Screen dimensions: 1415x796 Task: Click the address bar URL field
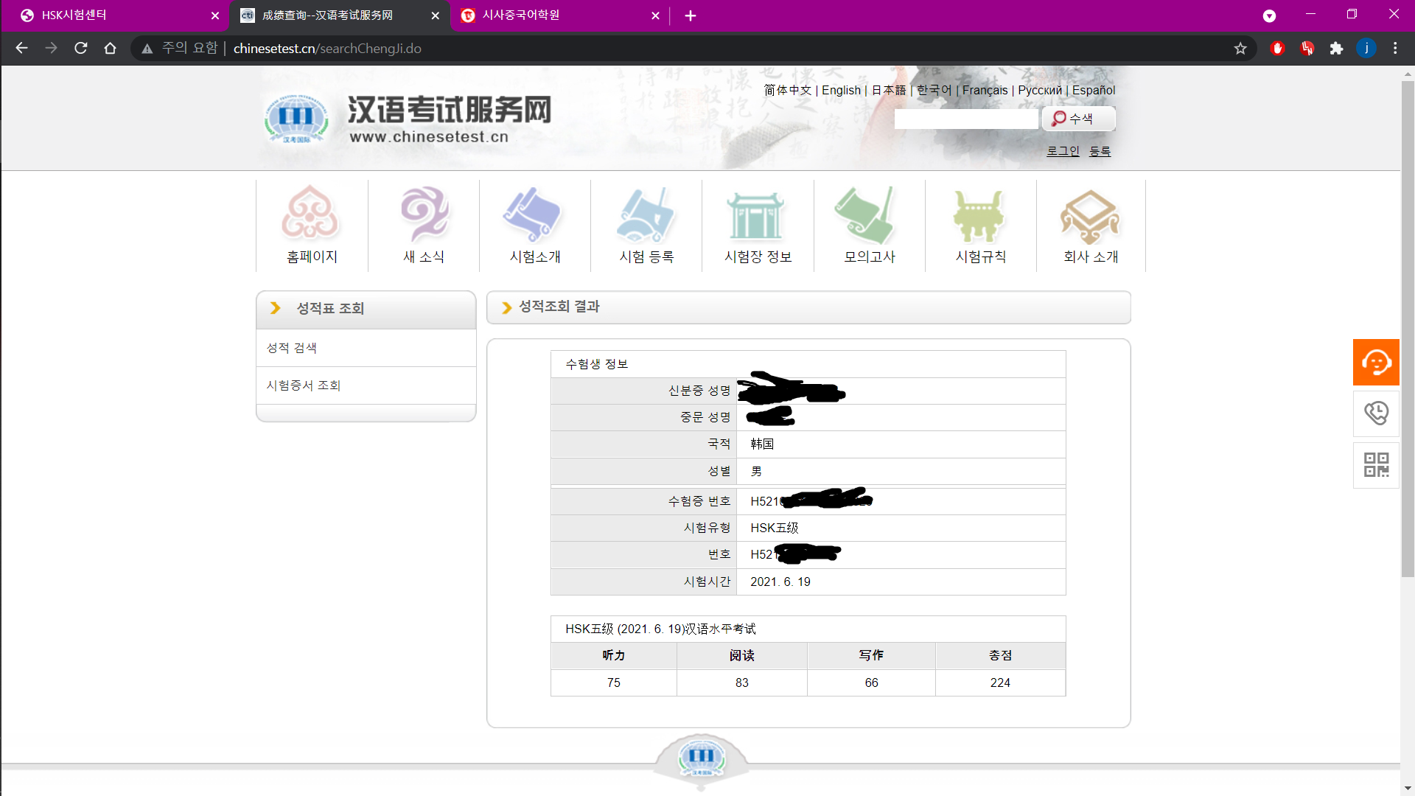[x=693, y=49]
